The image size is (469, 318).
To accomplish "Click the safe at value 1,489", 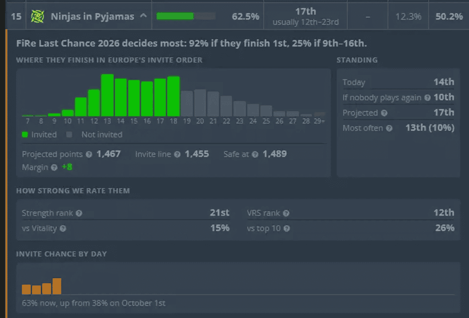I will point(275,154).
